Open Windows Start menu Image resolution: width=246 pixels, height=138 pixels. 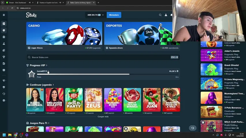coord(4,135)
